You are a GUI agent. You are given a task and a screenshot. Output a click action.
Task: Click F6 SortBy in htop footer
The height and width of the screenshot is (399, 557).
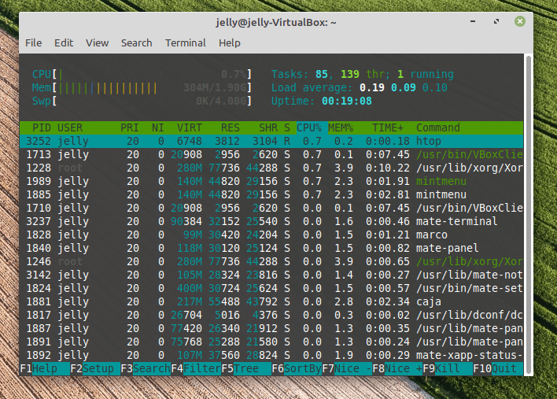click(x=297, y=368)
